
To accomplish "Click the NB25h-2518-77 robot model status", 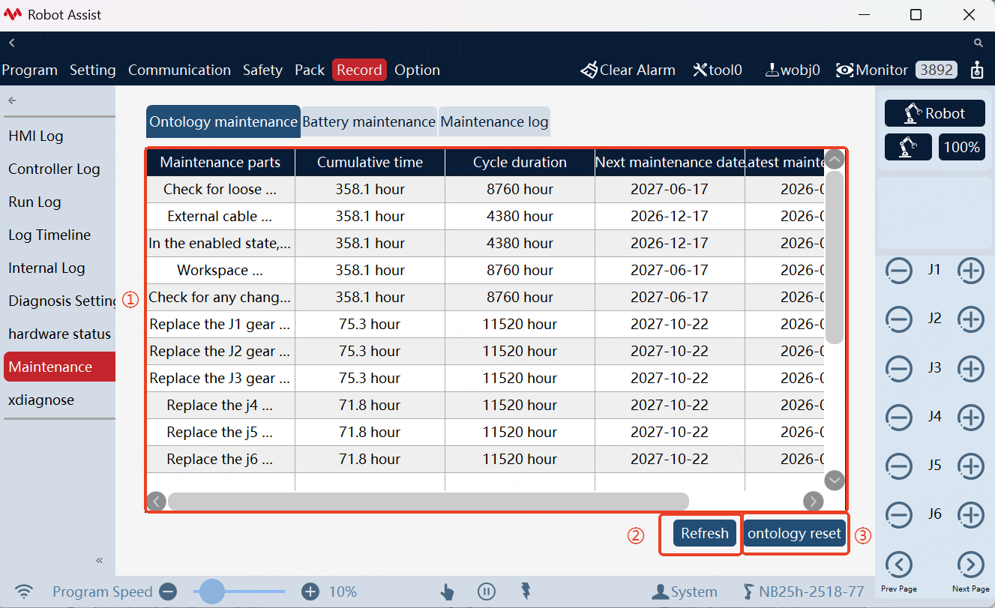I will click(803, 592).
